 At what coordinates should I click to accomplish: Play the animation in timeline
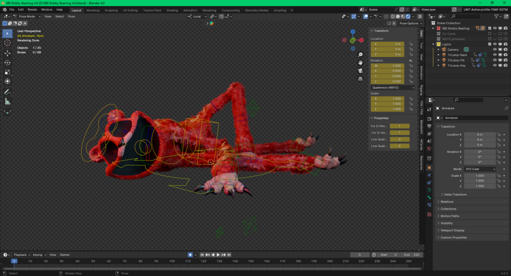point(218,255)
